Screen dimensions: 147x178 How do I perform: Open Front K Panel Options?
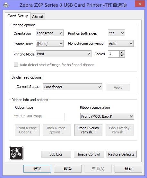(27, 130)
